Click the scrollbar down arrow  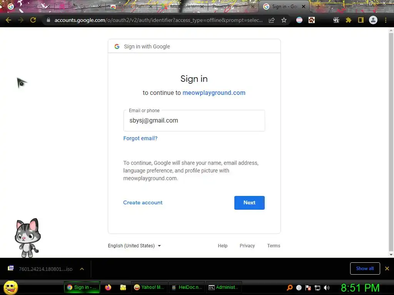click(391, 255)
